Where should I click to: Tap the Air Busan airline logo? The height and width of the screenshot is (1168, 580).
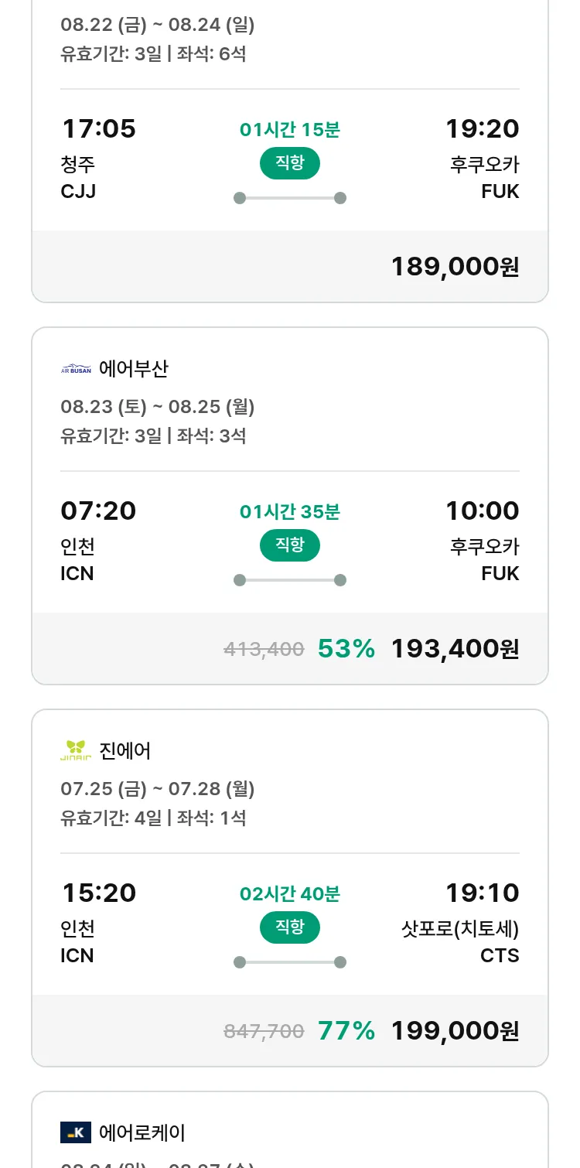click(76, 370)
